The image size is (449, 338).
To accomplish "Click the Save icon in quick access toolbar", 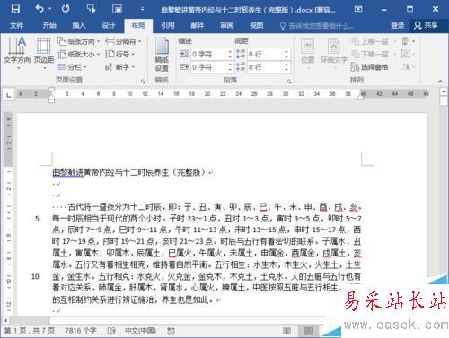I will (15, 9).
